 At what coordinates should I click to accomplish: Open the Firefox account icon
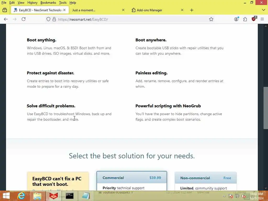tap(236, 19)
